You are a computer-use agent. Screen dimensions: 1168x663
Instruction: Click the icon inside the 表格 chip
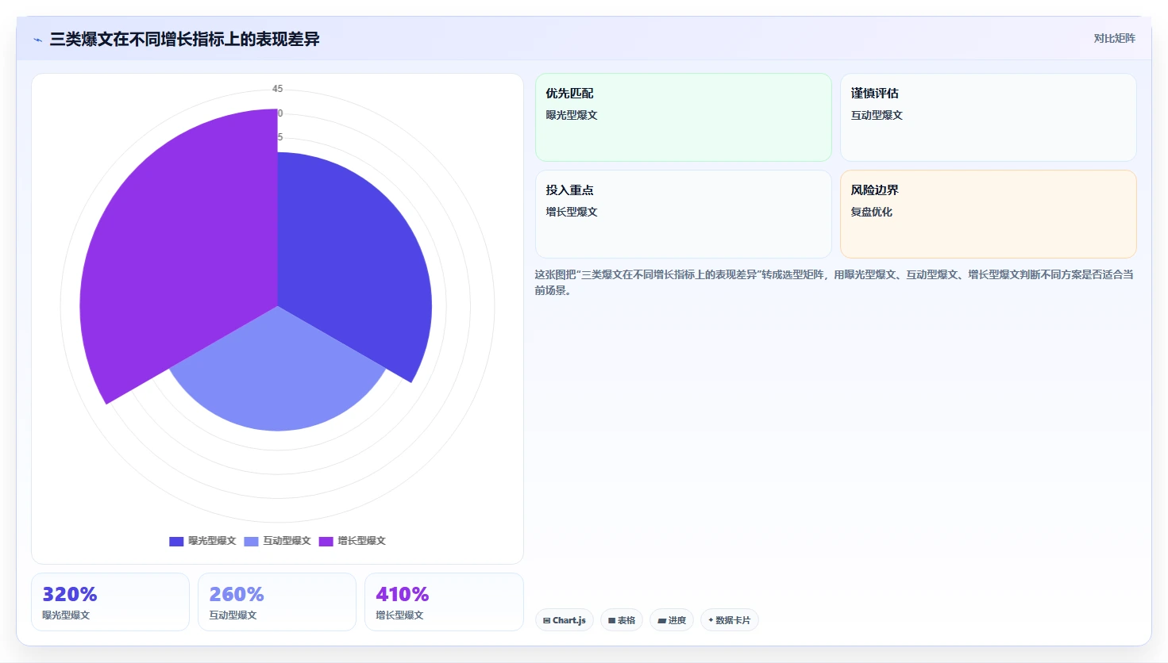(x=612, y=621)
